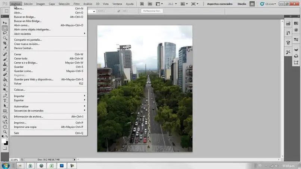Screen dimensions: 301x169
Task: Open the Filtro menu
Action: click(76, 4)
